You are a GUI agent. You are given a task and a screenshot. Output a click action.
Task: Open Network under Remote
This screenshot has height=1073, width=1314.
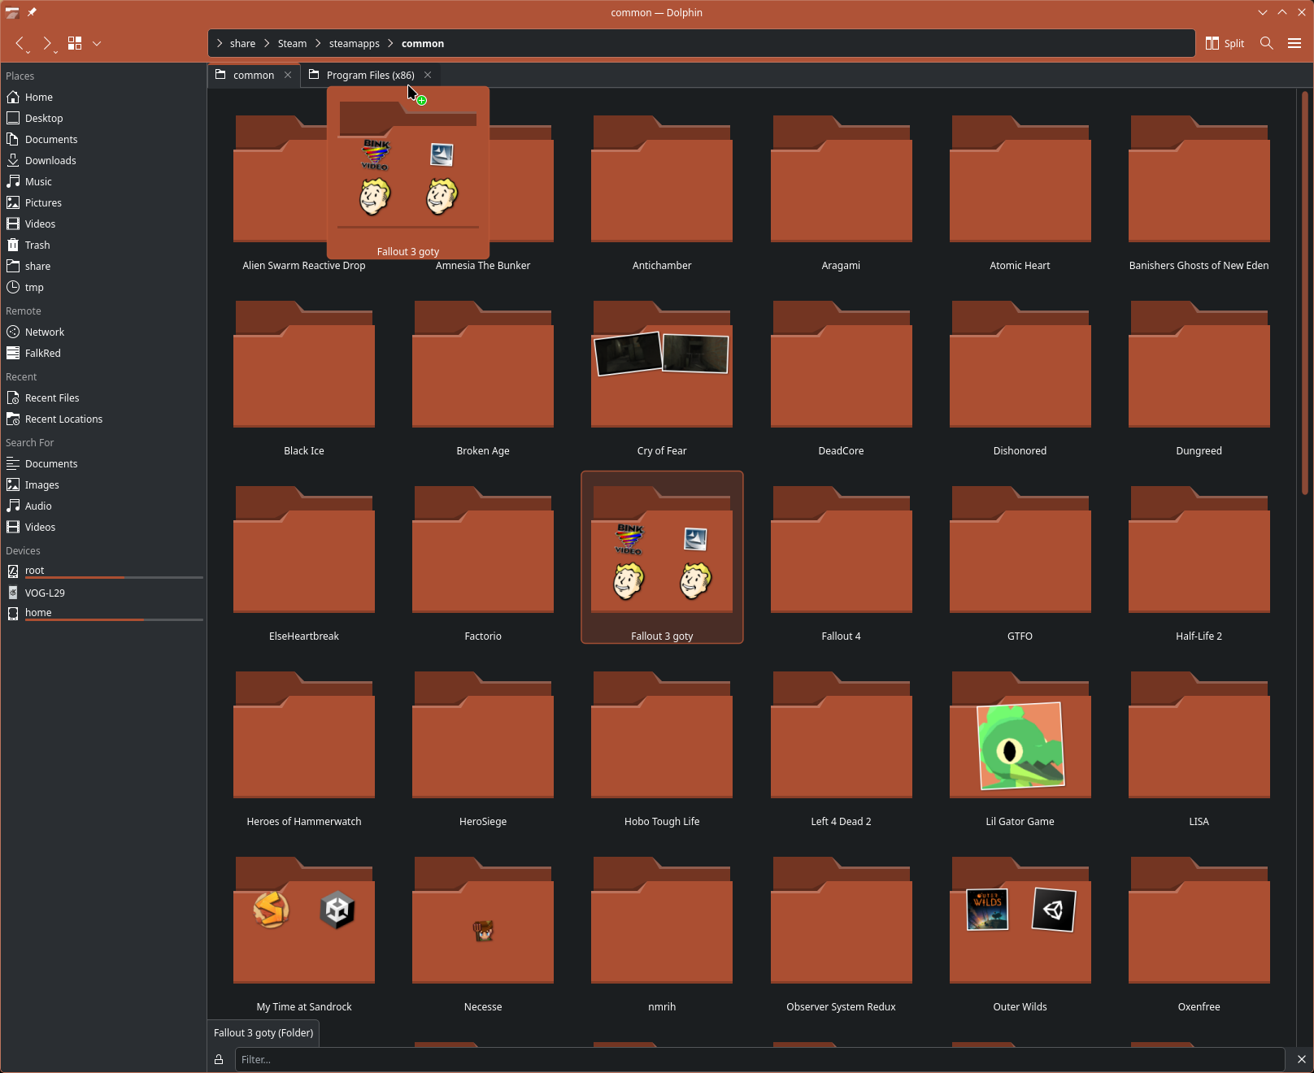(x=103, y=332)
